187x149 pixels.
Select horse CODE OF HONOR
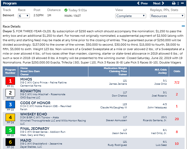click(x=33, y=103)
